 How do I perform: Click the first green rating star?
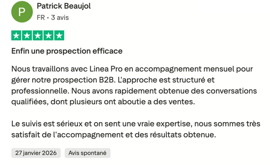(17, 36)
